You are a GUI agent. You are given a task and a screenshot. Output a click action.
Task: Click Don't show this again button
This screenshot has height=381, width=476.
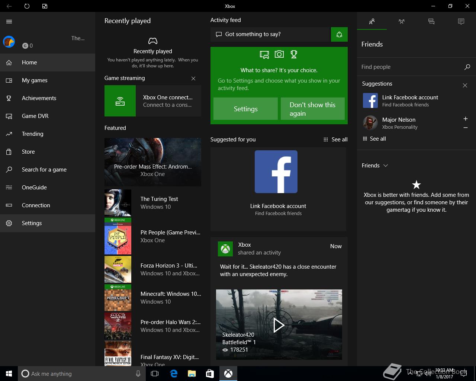pos(313,109)
